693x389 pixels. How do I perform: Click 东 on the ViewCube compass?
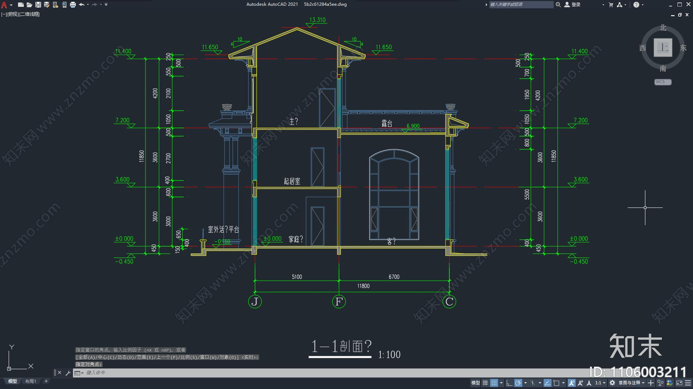click(x=683, y=48)
